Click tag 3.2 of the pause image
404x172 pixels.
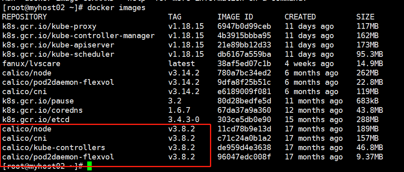coord(175,101)
